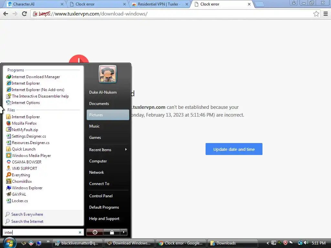Expand Recent Items submenu
Image resolution: width=331 pixels, height=248 pixels.
[x=108, y=150]
